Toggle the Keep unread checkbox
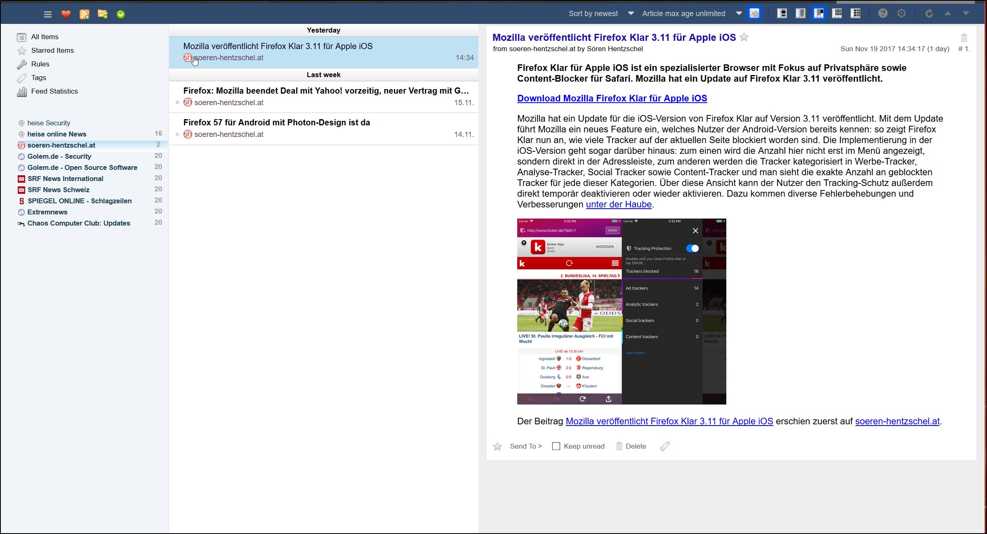The width and height of the screenshot is (987, 534). click(x=556, y=446)
